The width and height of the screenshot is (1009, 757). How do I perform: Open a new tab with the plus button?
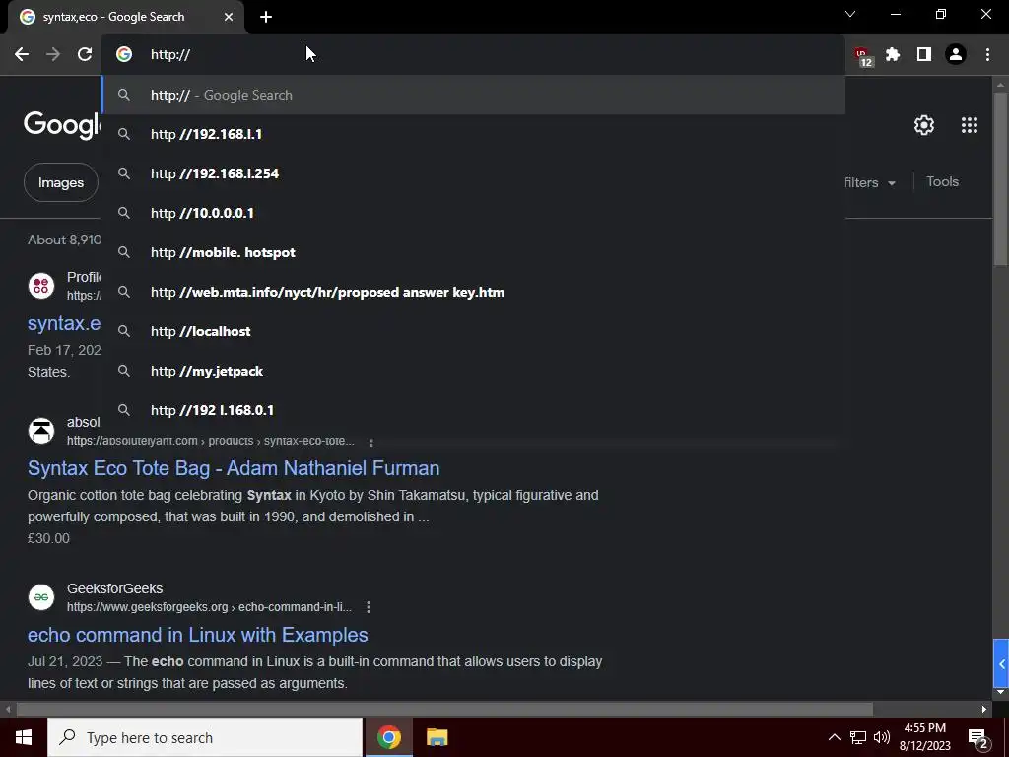point(266,17)
